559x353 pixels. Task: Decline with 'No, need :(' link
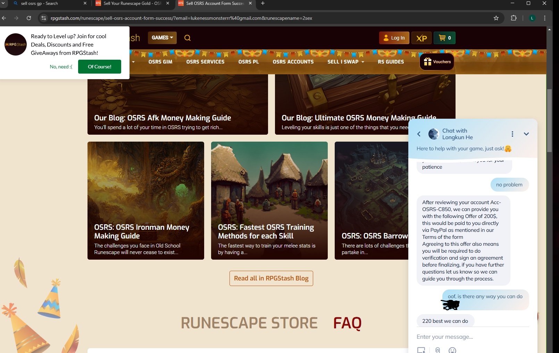click(61, 67)
